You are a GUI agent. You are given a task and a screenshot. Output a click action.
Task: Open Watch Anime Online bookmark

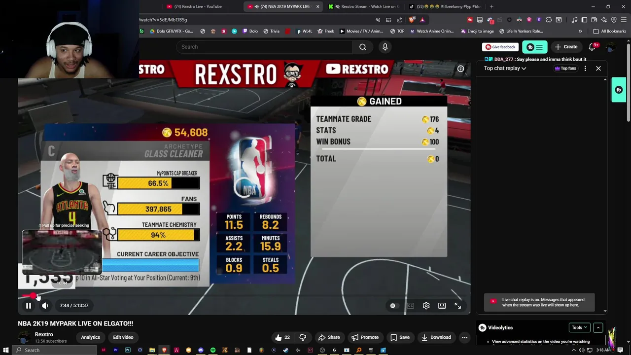tap(431, 31)
